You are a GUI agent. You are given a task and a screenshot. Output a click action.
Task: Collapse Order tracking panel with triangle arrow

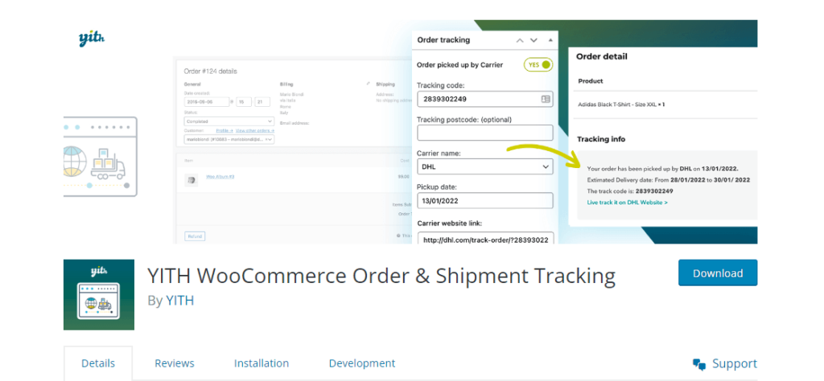click(x=550, y=40)
